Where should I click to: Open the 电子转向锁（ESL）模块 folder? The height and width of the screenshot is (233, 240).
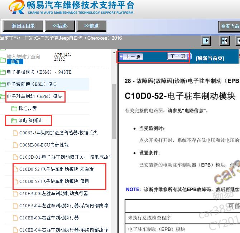click(32, 84)
